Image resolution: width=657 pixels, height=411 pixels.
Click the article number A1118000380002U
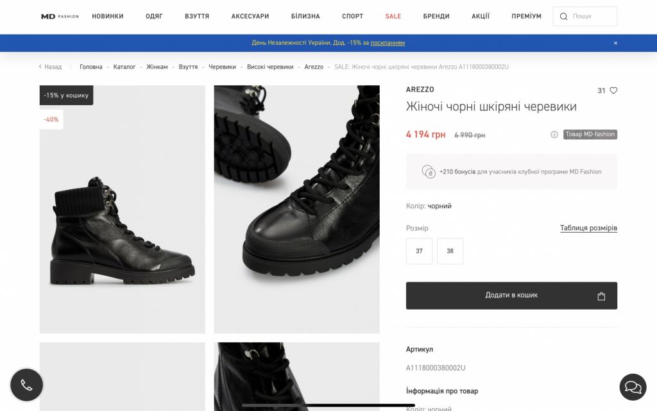point(436,368)
